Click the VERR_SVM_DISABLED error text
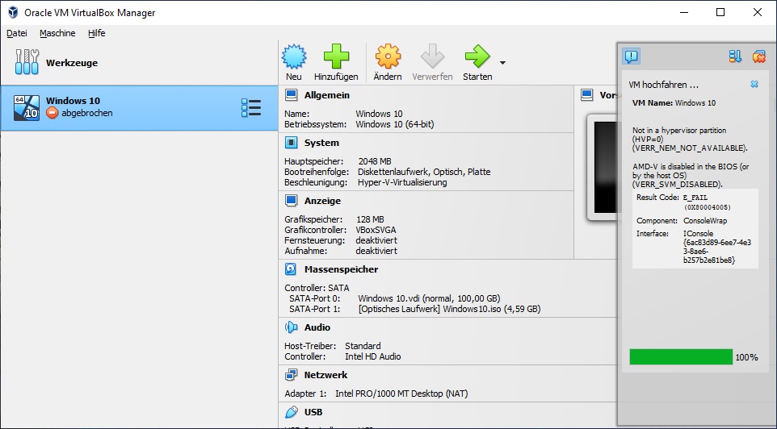777x429 pixels. [x=677, y=184]
